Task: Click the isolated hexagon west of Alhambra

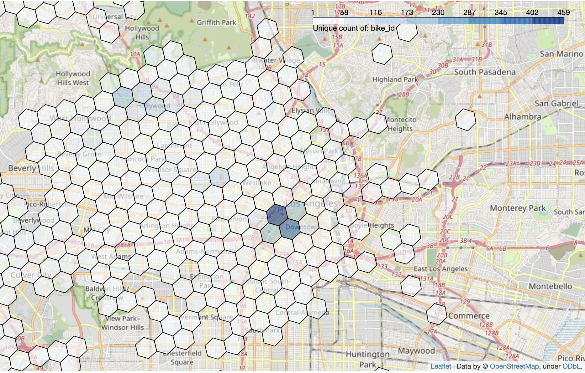Action: pyautogui.click(x=466, y=120)
